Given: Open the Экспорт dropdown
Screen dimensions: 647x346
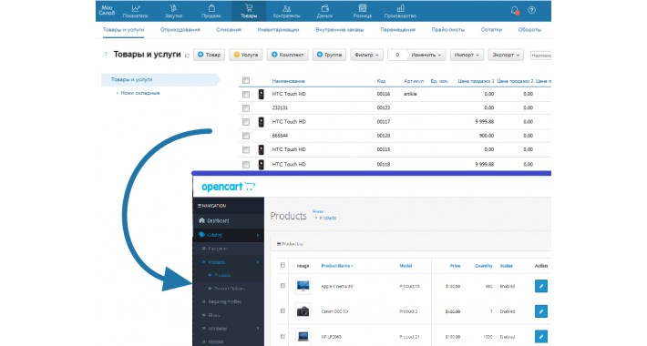Looking at the screenshot, I should (x=506, y=55).
